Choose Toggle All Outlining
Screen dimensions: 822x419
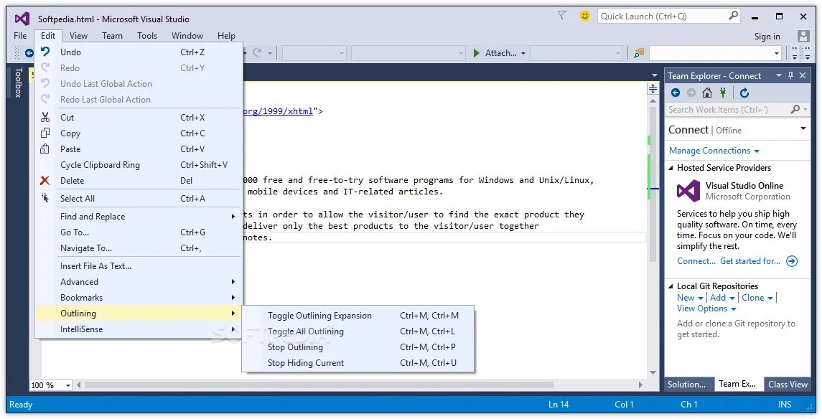[x=358, y=331]
